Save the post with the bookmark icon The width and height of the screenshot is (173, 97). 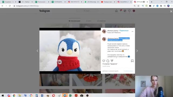tap(132, 61)
